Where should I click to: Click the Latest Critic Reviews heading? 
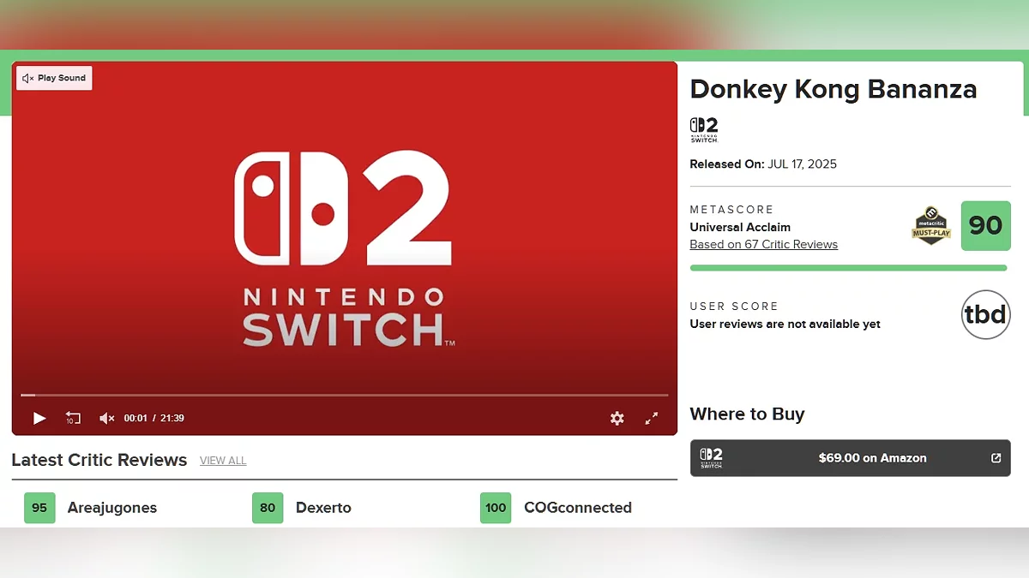click(x=99, y=460)
